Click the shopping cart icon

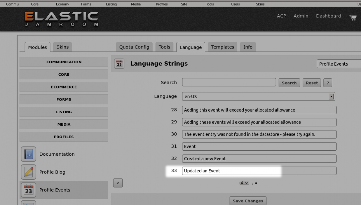click(x=353, y=17)
